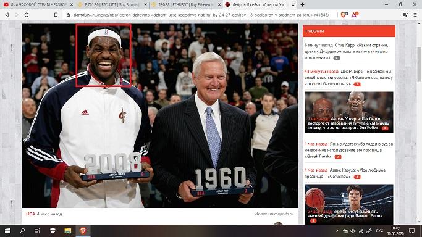Open the Brave Shields lion icon
This screenshot has width=422, height=237.
pyautogui.click(x=344, y=15)
